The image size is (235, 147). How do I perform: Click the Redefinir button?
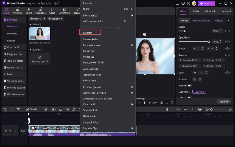coord(224,101)
